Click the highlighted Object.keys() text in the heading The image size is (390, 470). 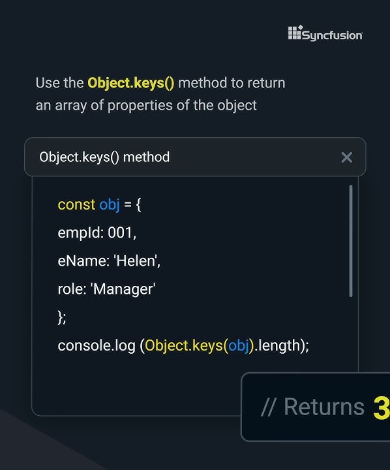click(x=130, y=83)
